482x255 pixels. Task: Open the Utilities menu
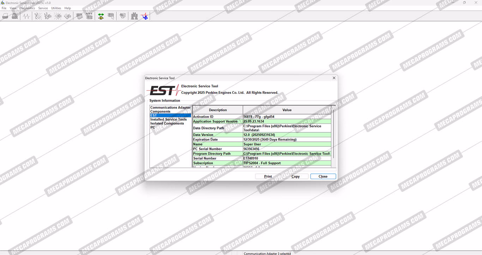click(56, 8)
